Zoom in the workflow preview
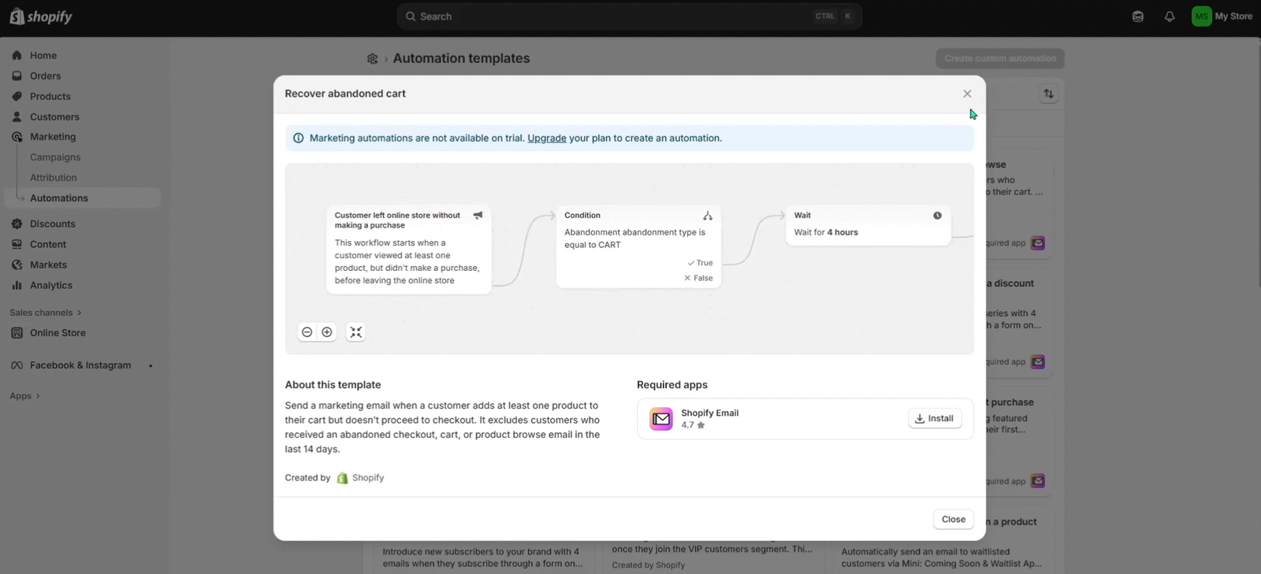Screen dimensions: 1261x574 pos(327,332)
